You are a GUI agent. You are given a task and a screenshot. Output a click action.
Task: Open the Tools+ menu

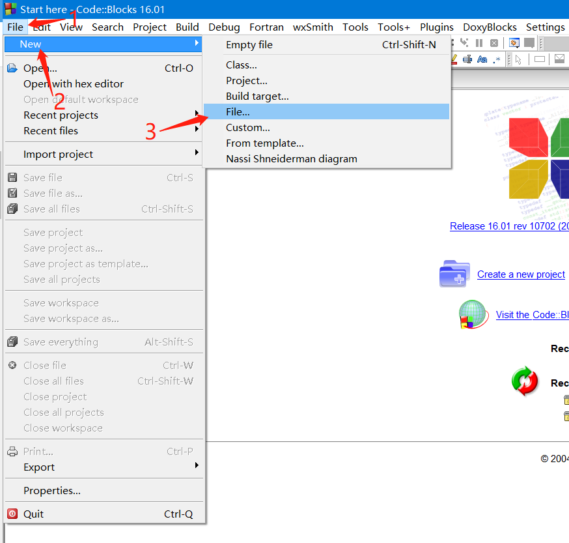click(394, 27)
